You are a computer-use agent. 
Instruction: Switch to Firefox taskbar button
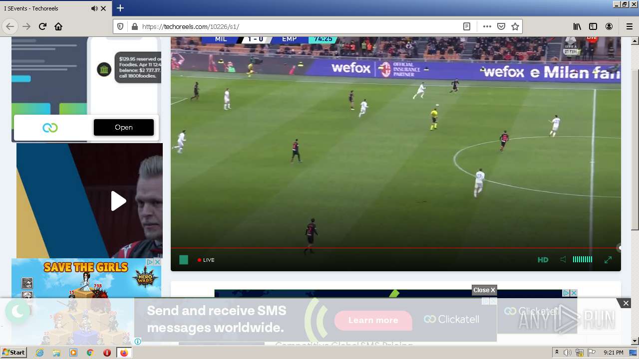coord(124,353)
